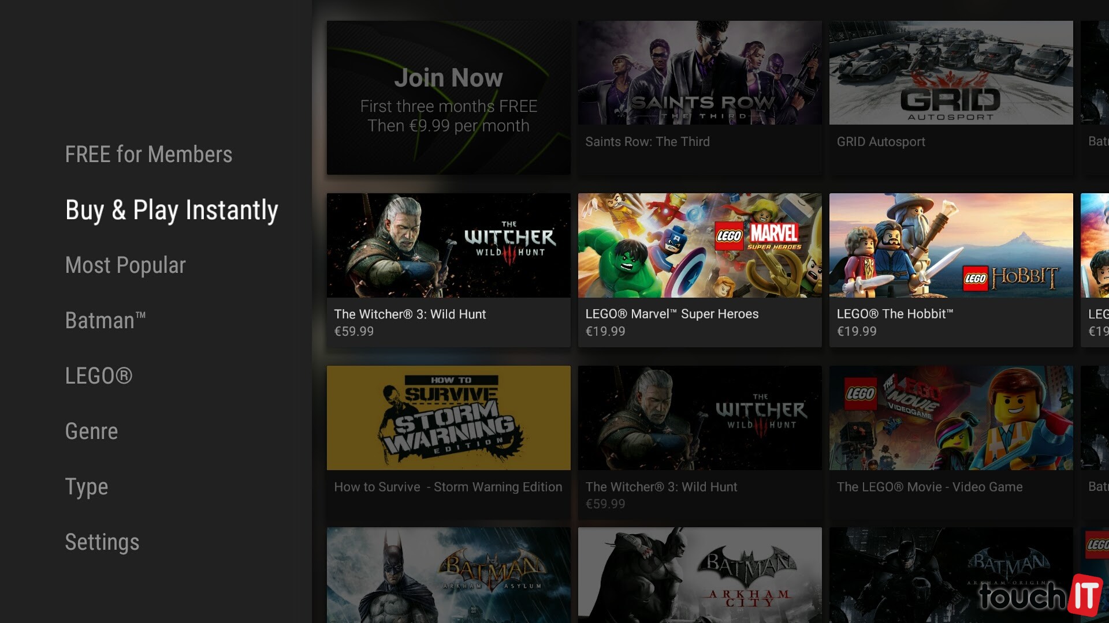
Task: Open LEGO The Hobbit game tile
Action: pos(951,246)
